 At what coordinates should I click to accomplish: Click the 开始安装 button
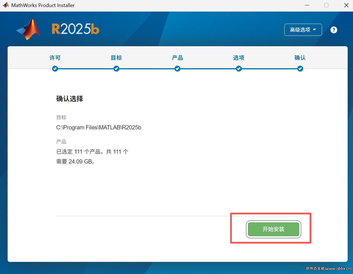273,229
